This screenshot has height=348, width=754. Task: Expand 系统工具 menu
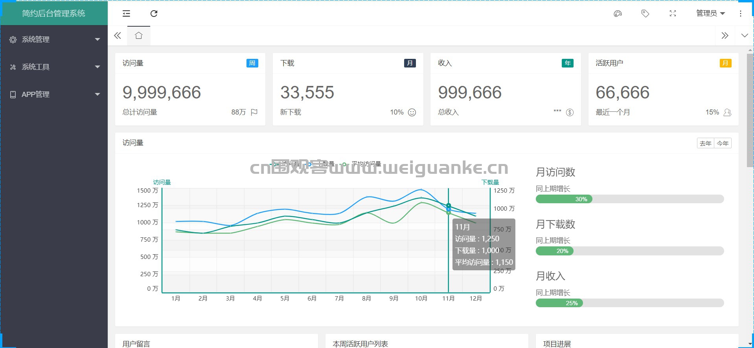click(x=54, y=67)
